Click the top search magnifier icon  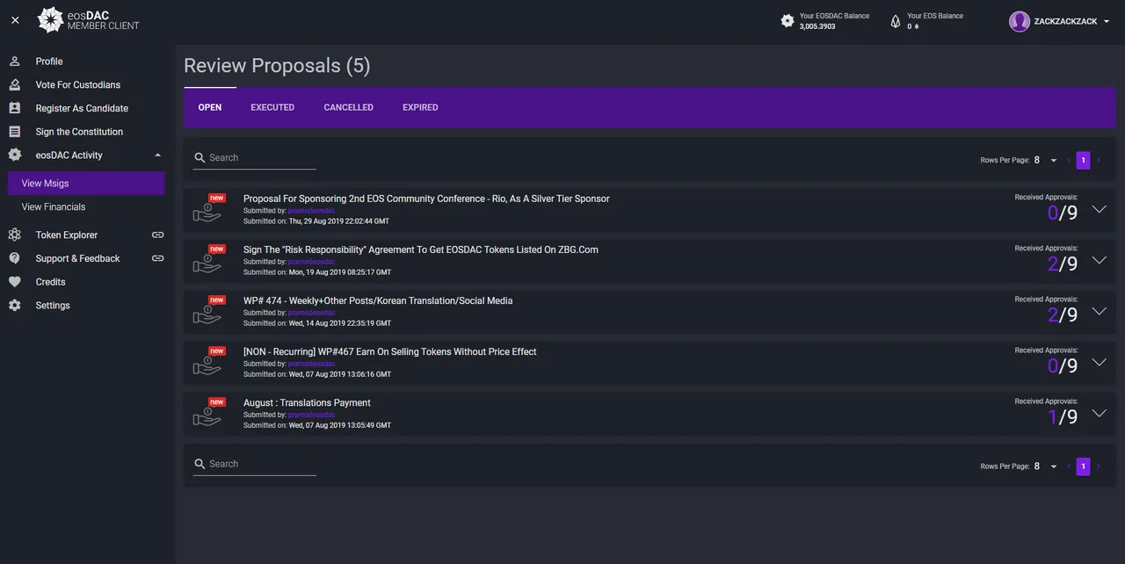coord(200,158)
